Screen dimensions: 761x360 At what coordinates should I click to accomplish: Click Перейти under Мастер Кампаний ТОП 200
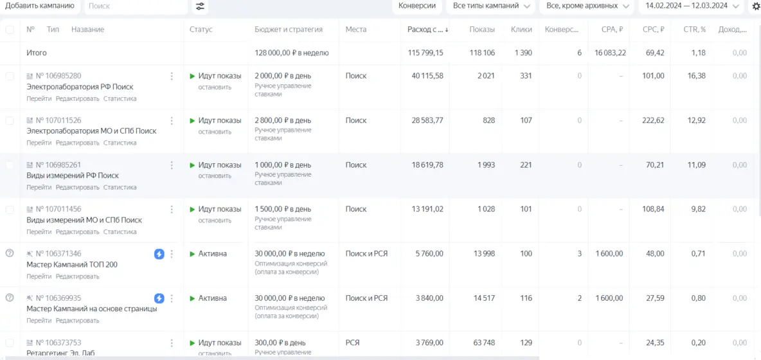tap(39, 276)
